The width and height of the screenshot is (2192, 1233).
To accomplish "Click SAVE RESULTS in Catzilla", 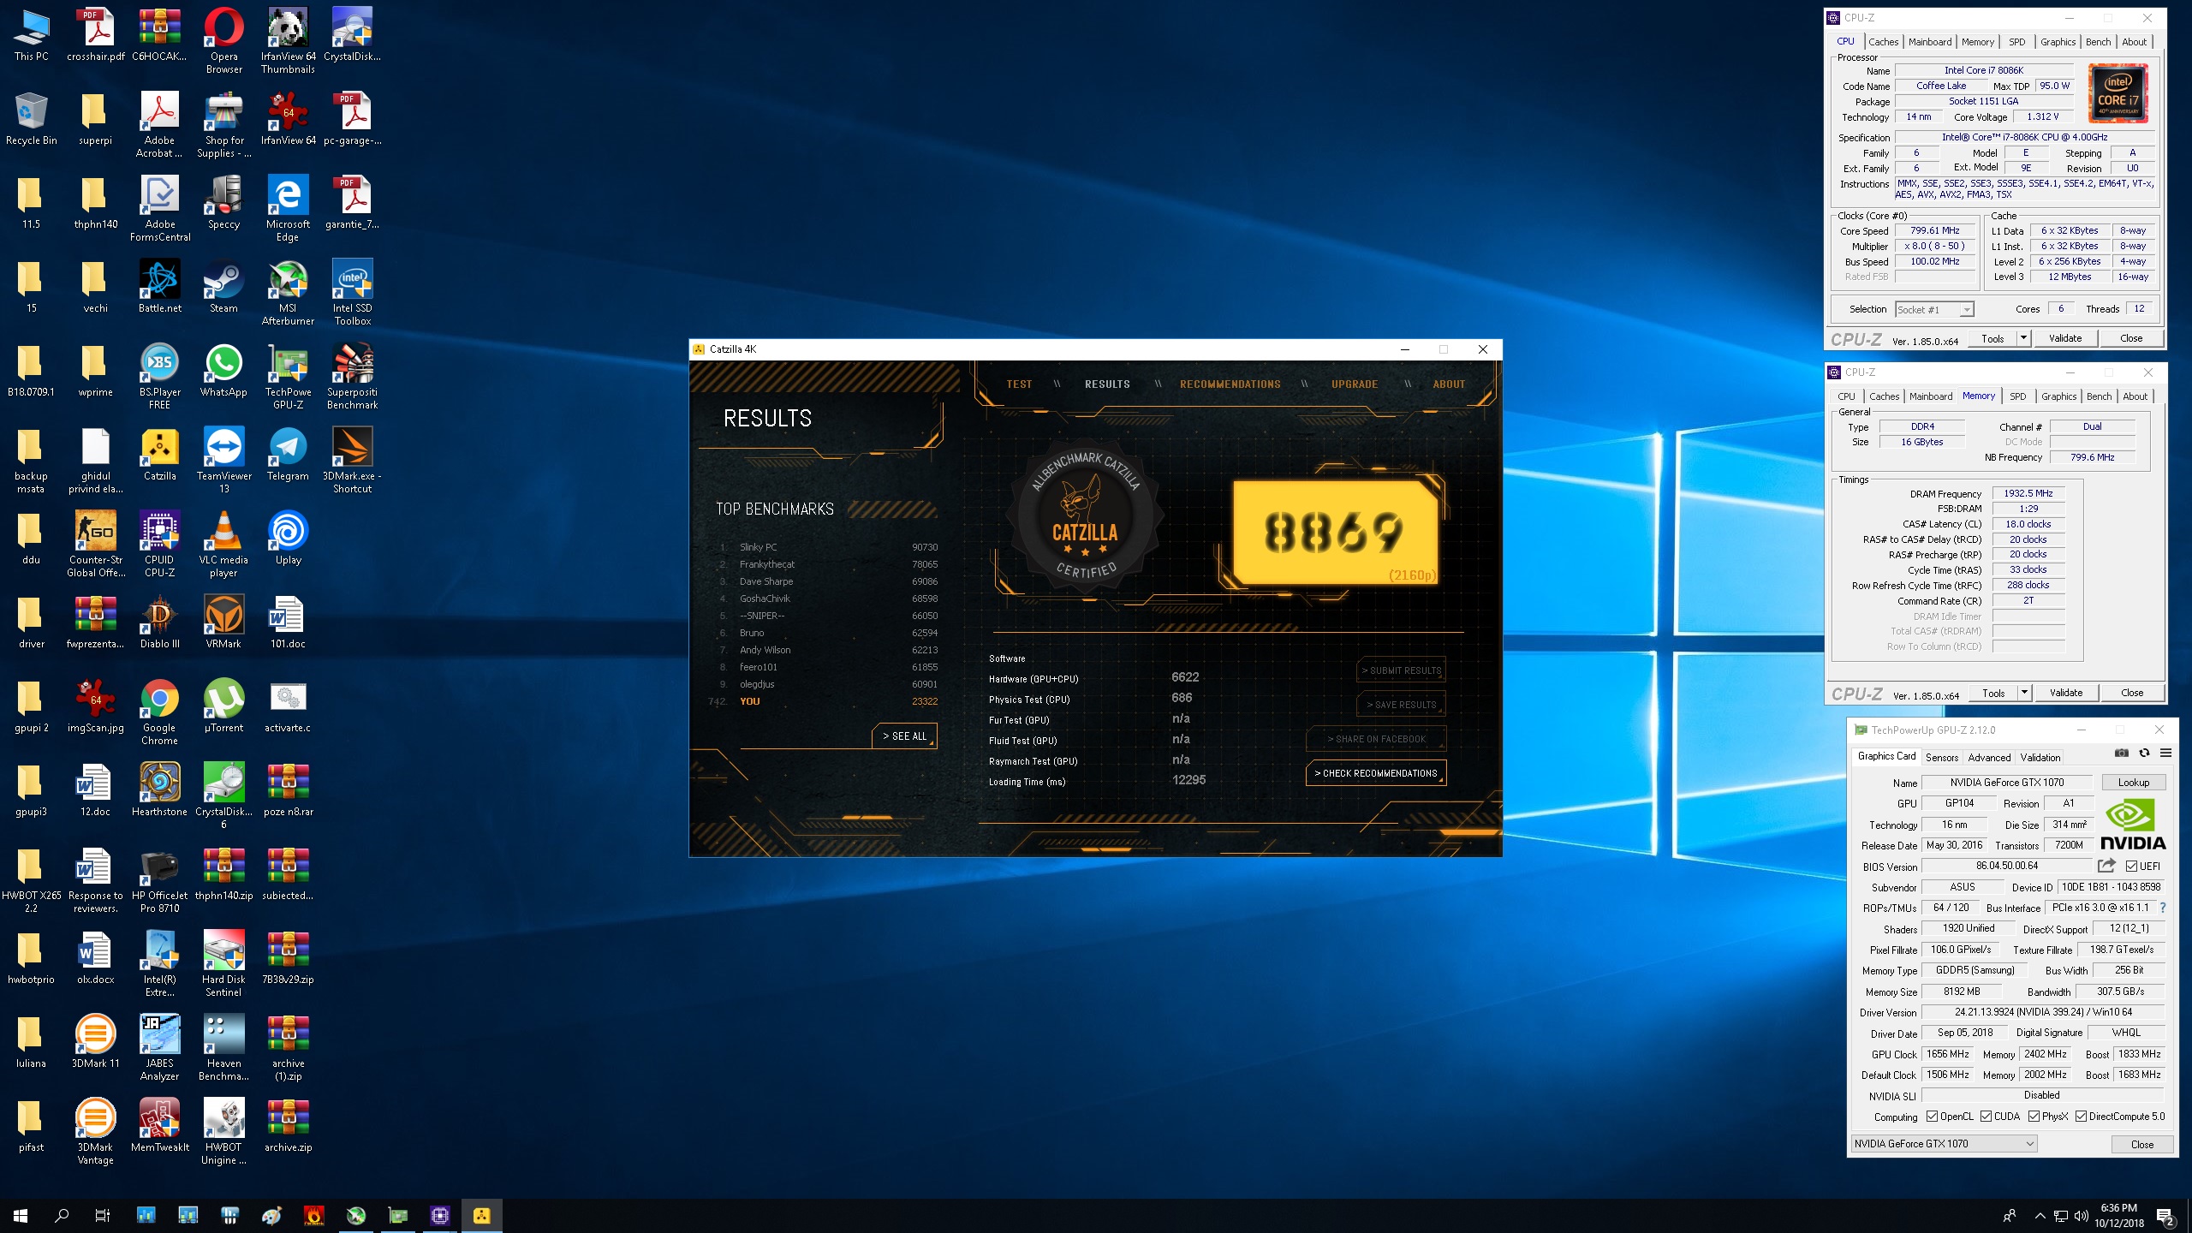I will click(1402, 705).
